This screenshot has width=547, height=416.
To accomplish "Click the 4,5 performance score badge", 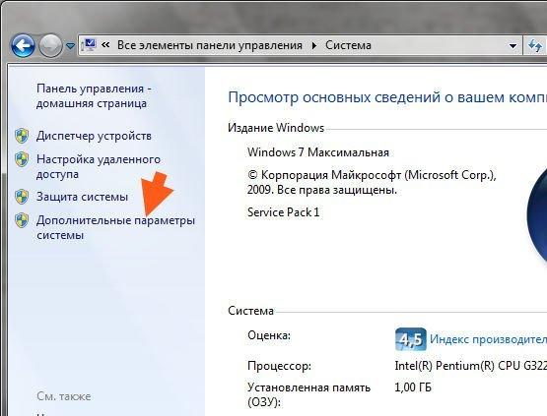I will [411, 339].
